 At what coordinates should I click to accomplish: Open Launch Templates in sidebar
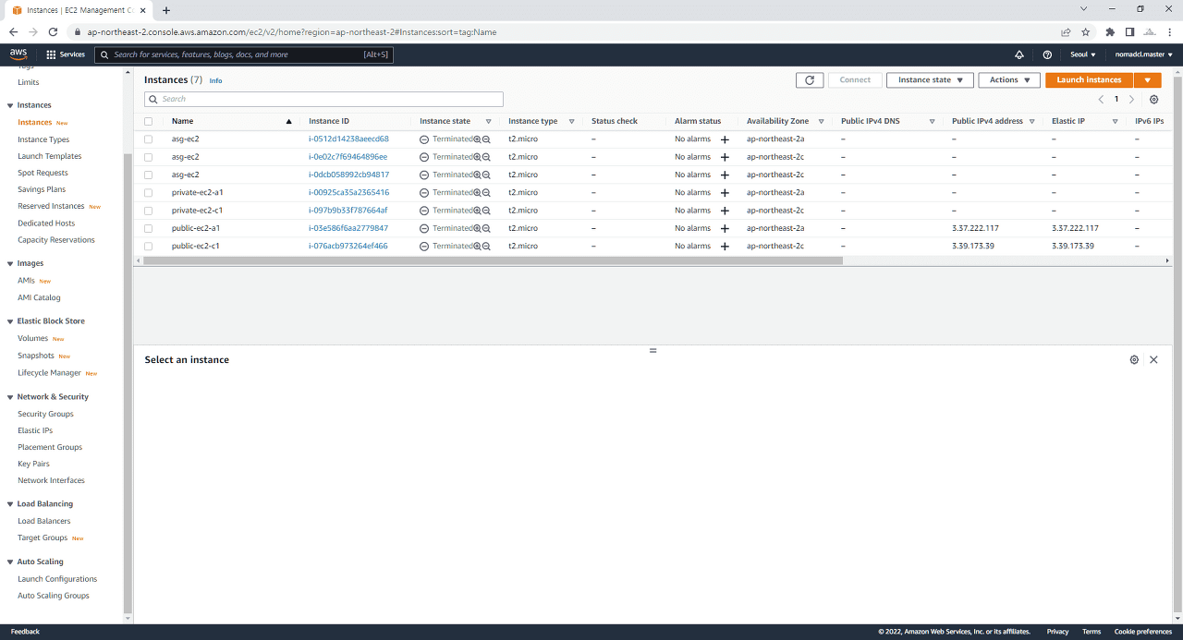50,156
